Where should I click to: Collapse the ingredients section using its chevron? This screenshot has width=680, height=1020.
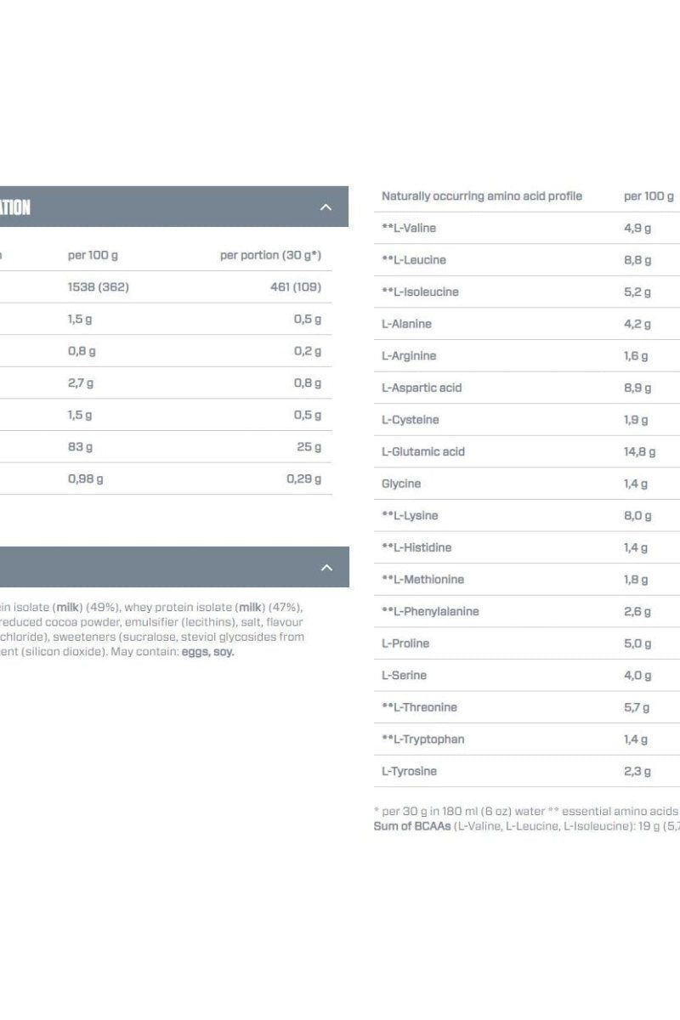tap(326, 566)
